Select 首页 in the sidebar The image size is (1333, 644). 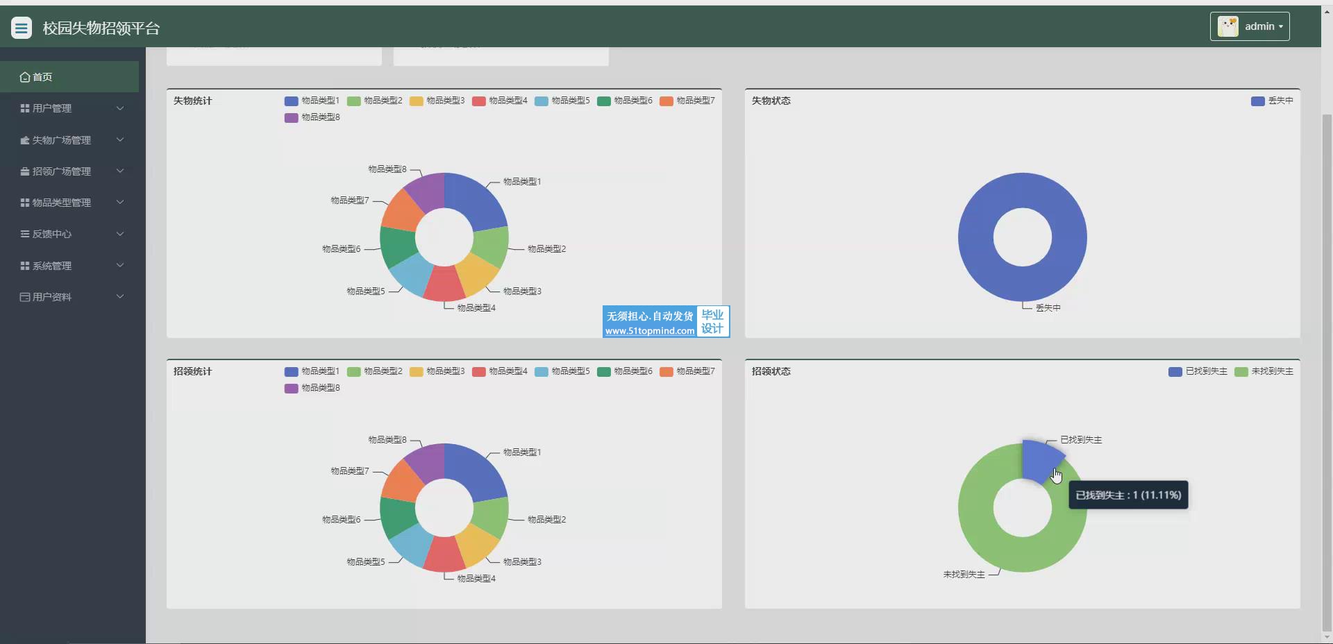click(69, 76)
